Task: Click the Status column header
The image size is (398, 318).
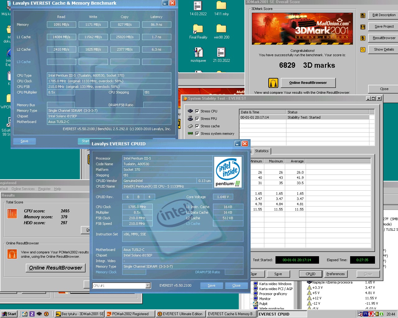Action: [x=327, y=112]
